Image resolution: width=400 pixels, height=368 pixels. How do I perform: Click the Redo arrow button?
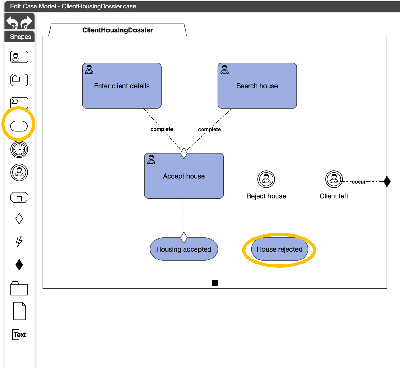(26, 22)
